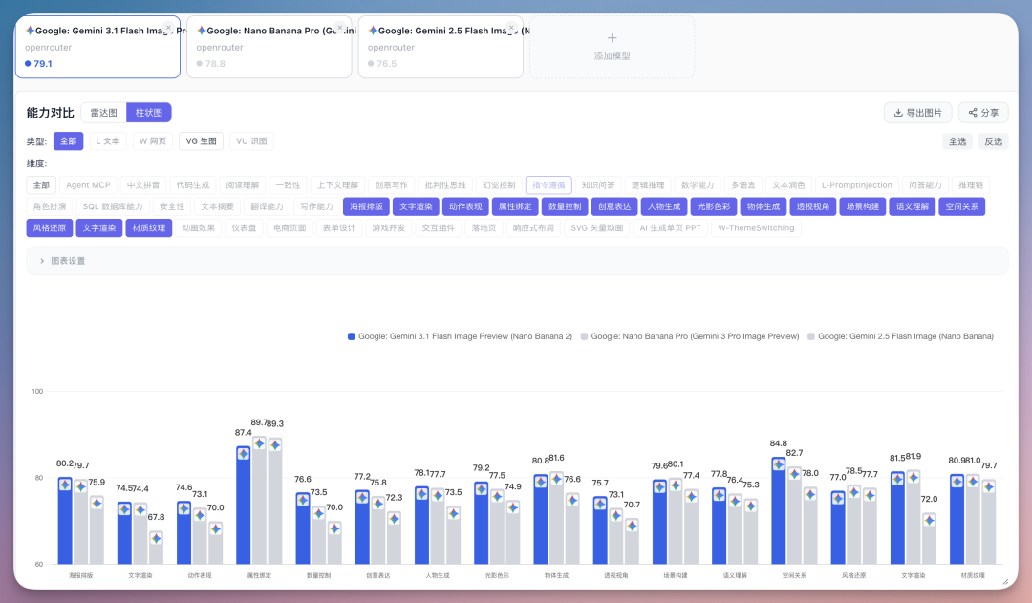The height and width of the screenshot is (603, 1032).
Task: Click the model icon on the 78.1 bar
Action: pyautogui.click(x=422, y=494)
